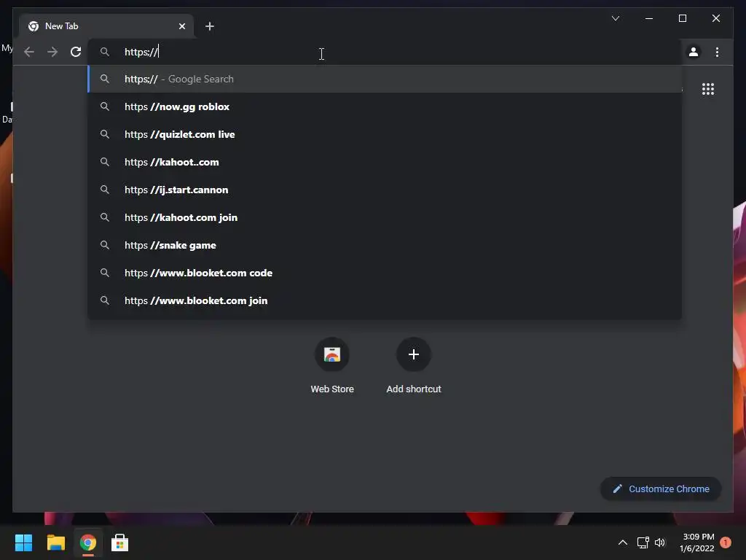Open Microsoft Store from the taskbar

[x=120, y=542]
